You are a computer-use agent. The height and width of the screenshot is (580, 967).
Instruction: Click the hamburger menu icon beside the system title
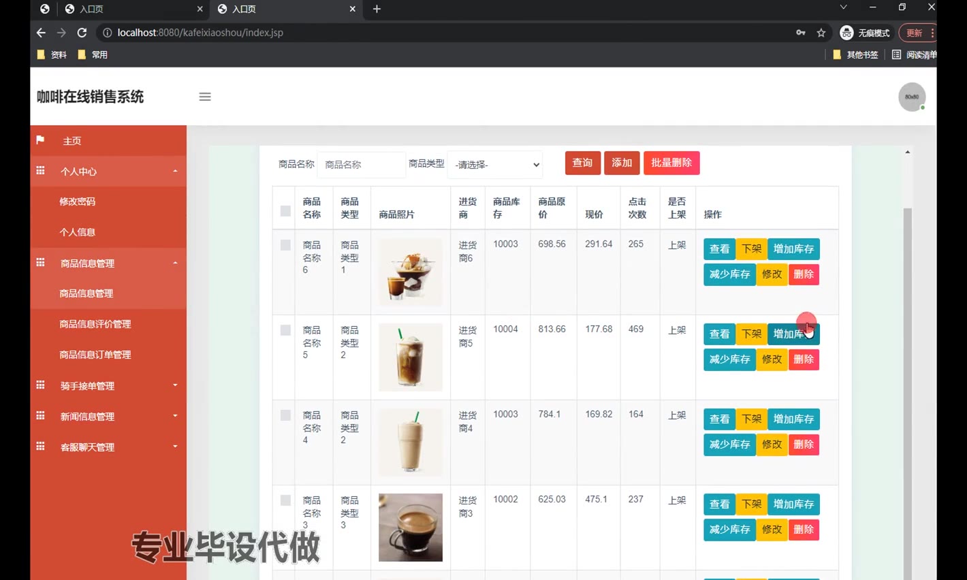pyautogui.click(x=205, y=97)
